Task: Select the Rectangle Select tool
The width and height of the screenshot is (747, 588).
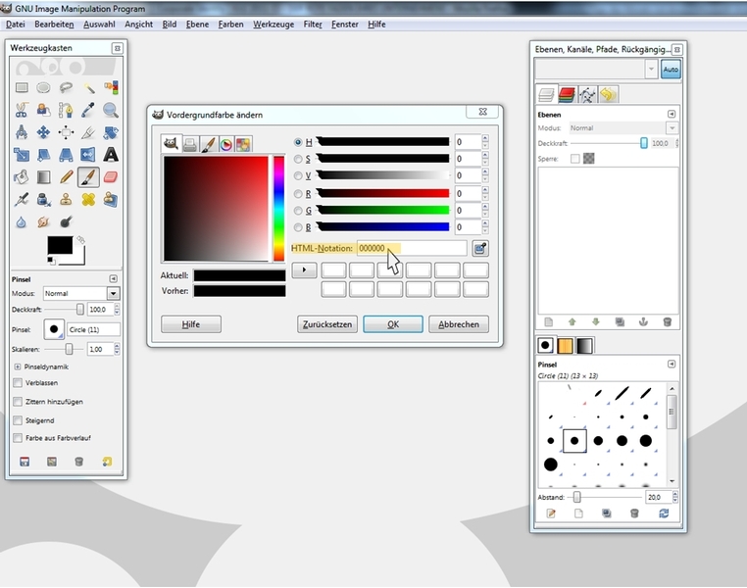Action: 22,87
